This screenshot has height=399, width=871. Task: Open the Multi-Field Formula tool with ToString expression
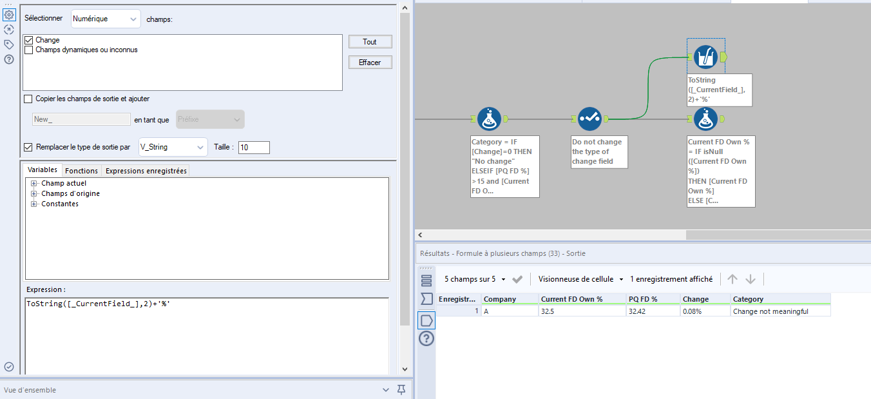click(705, 57)
